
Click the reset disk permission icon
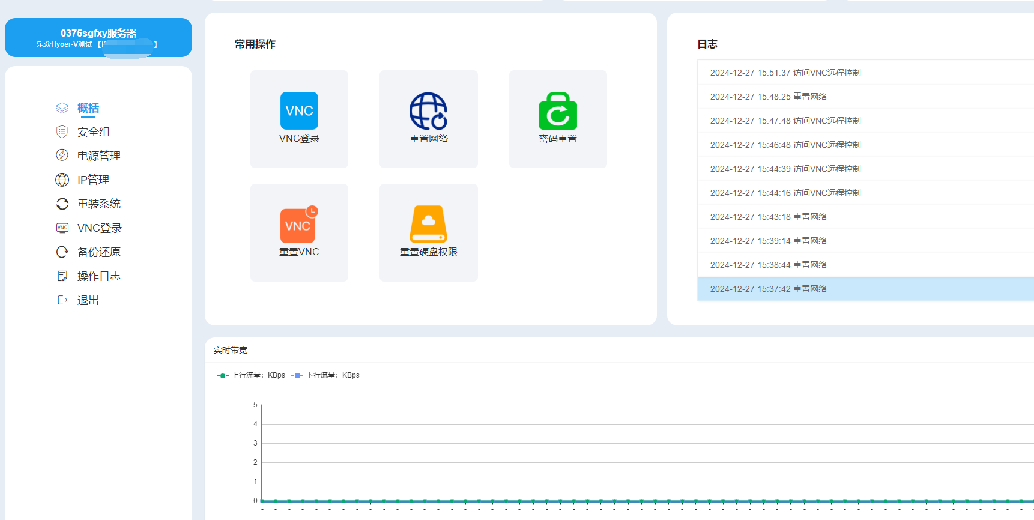(428, 224)
